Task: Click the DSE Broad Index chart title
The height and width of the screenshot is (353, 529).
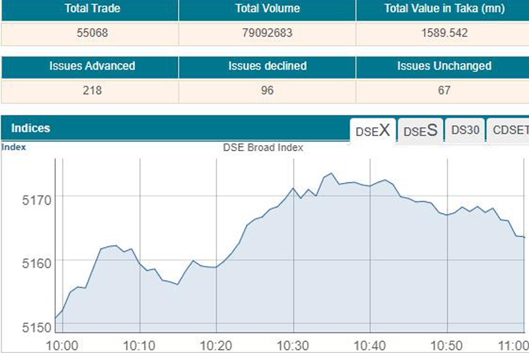Action: click(263, 148)
